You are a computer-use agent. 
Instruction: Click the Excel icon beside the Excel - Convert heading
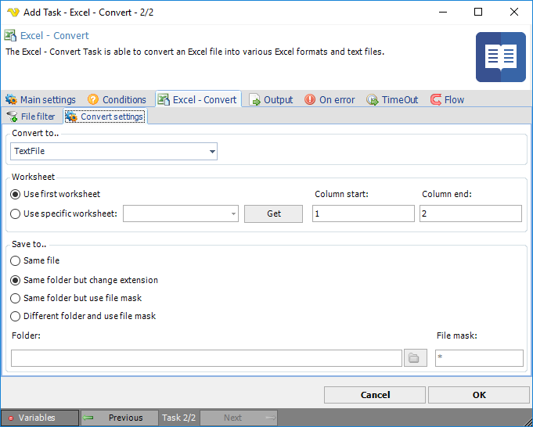point(10,35)
